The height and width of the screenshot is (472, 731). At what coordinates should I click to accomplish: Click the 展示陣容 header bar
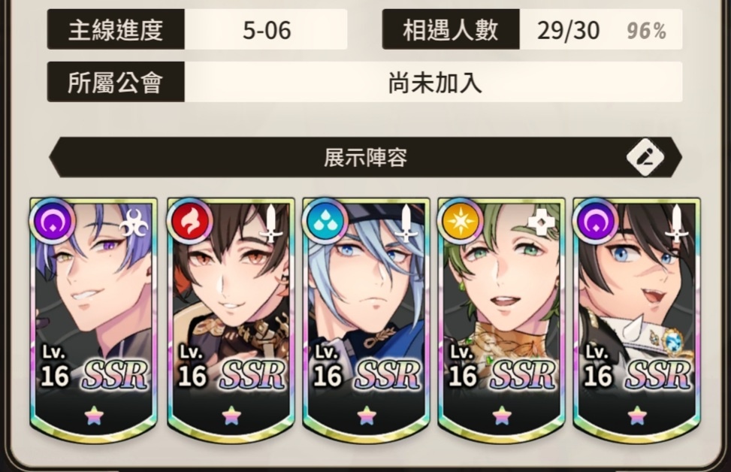[x=365, y=157]
